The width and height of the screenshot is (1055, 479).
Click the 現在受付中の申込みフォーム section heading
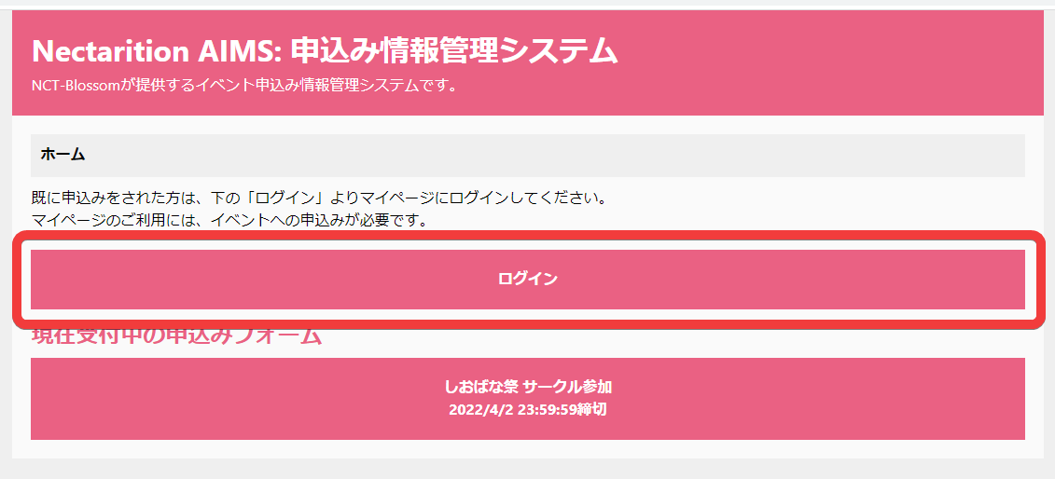point(176,335)
